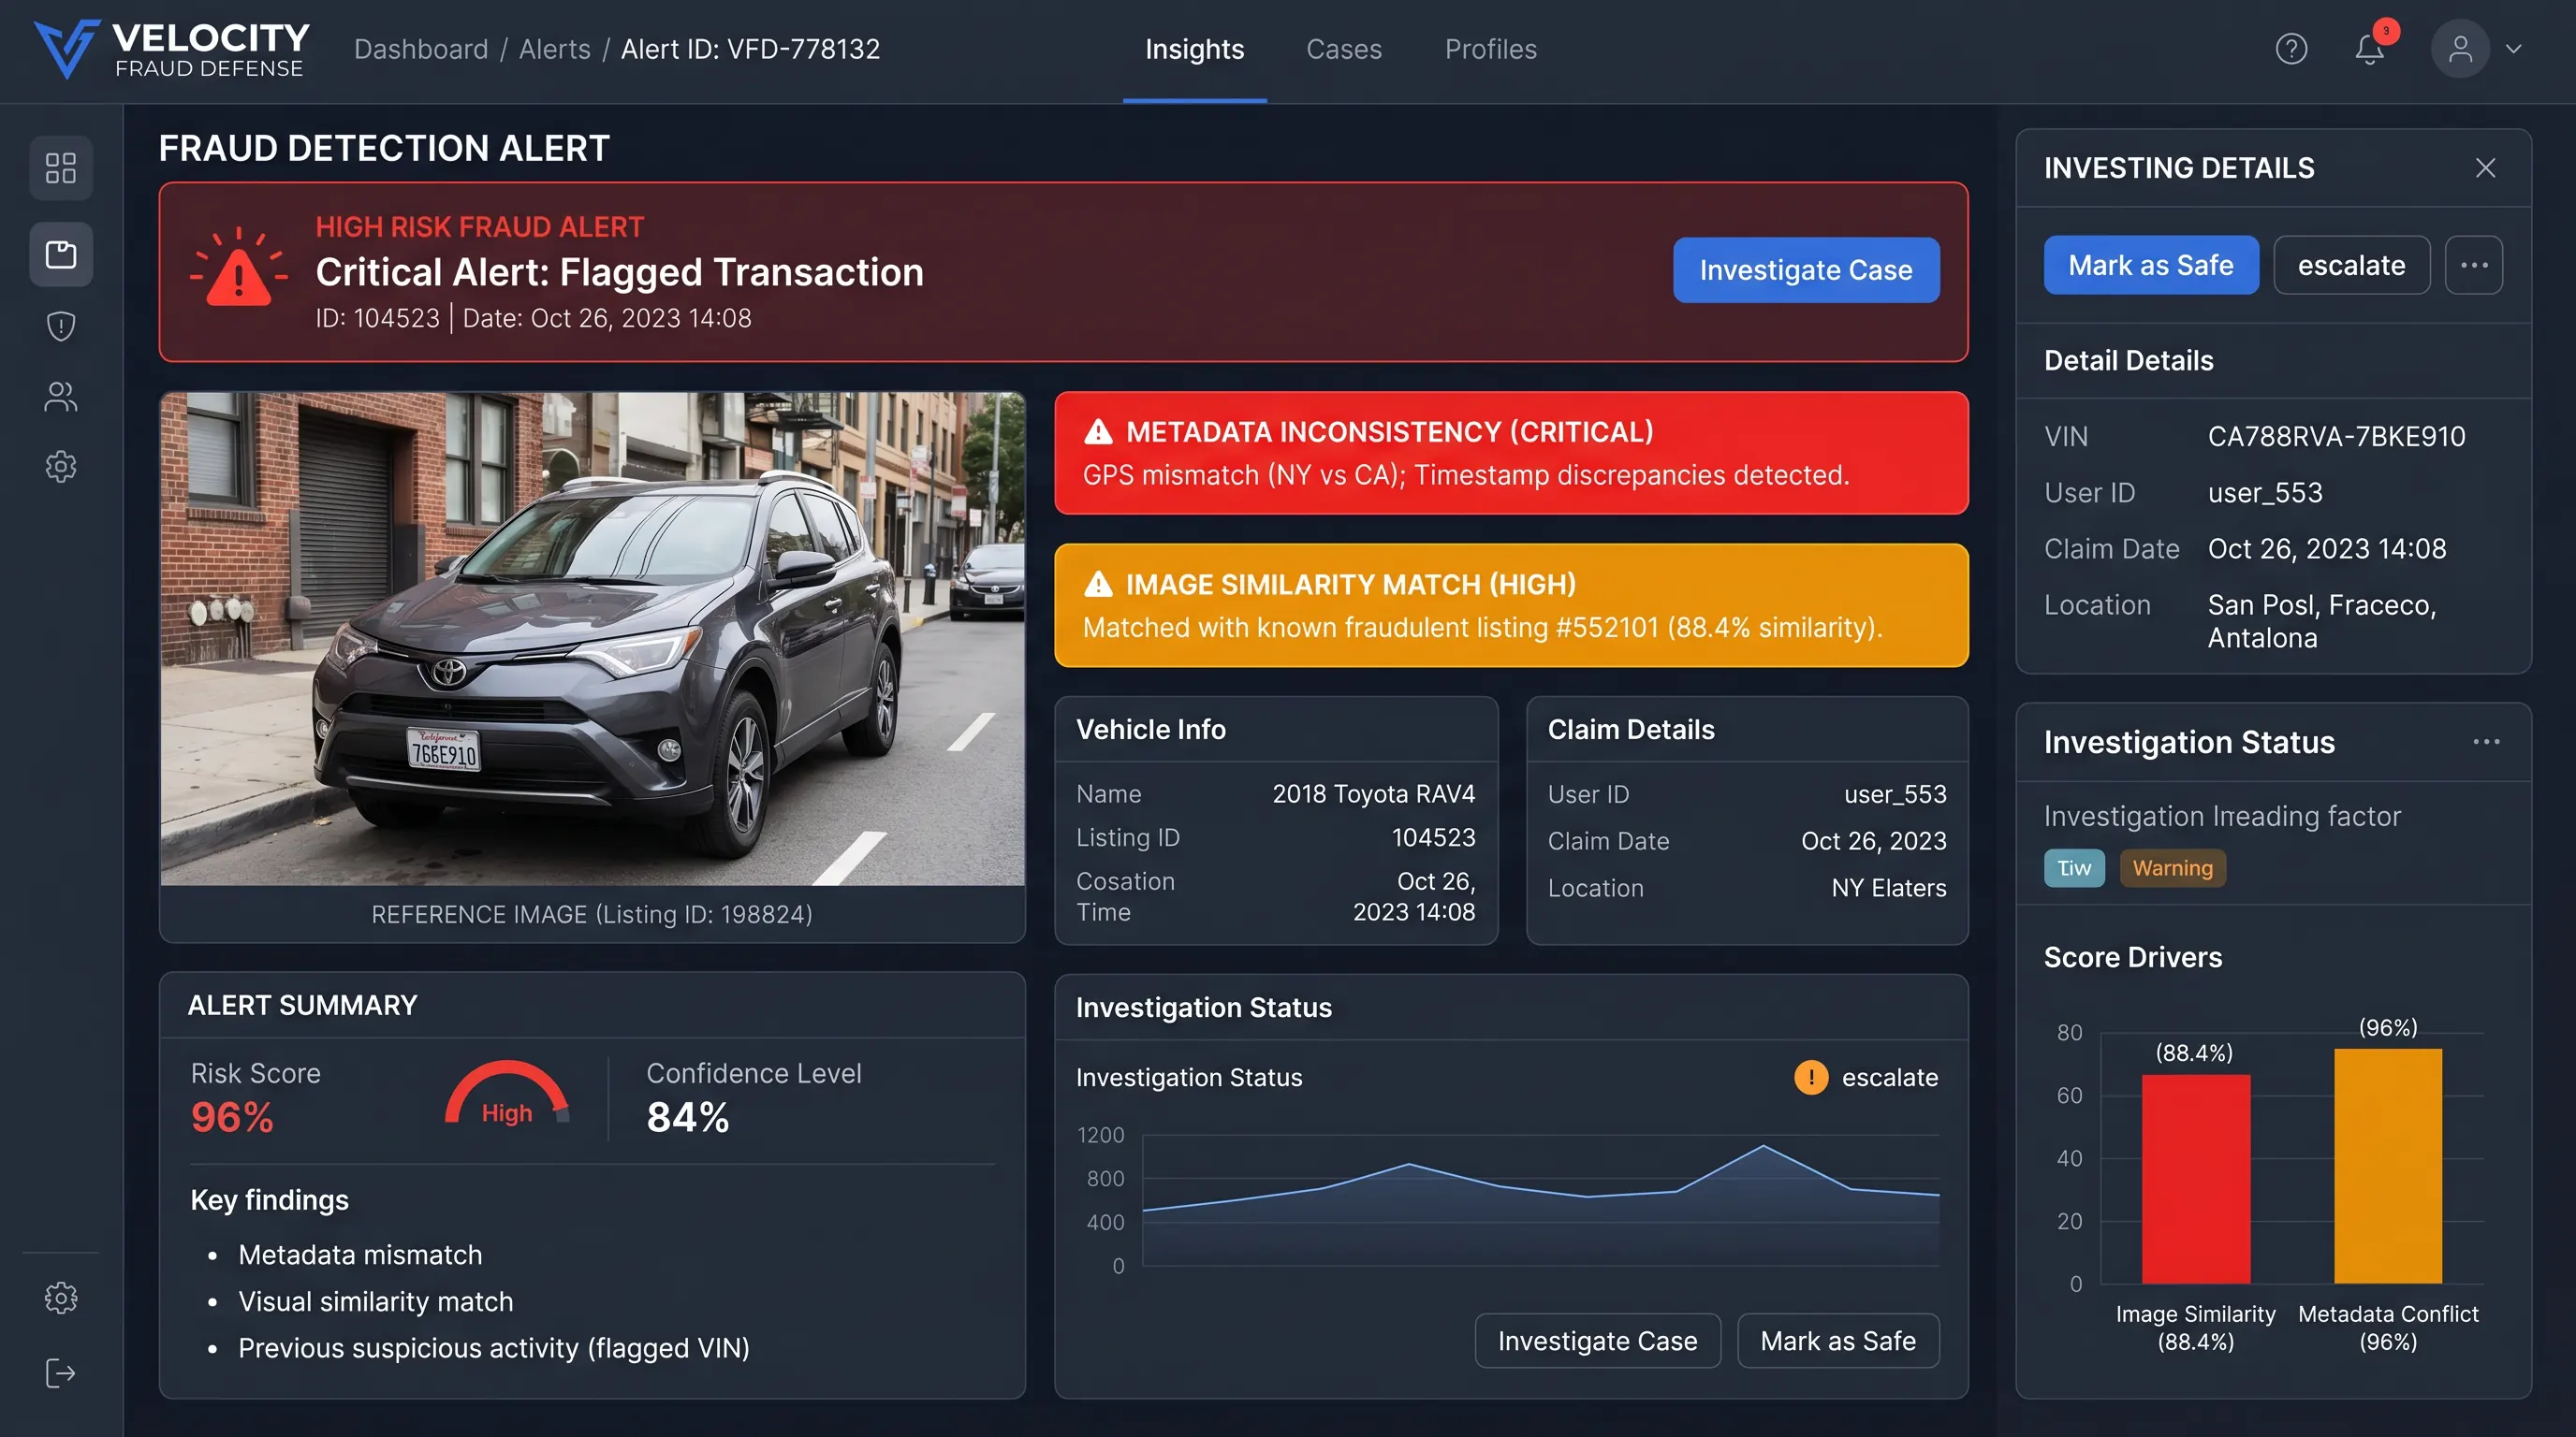This screenshot has height=1437, width=2576.
Task: Click the Tiw tag
Action: 2074,867
